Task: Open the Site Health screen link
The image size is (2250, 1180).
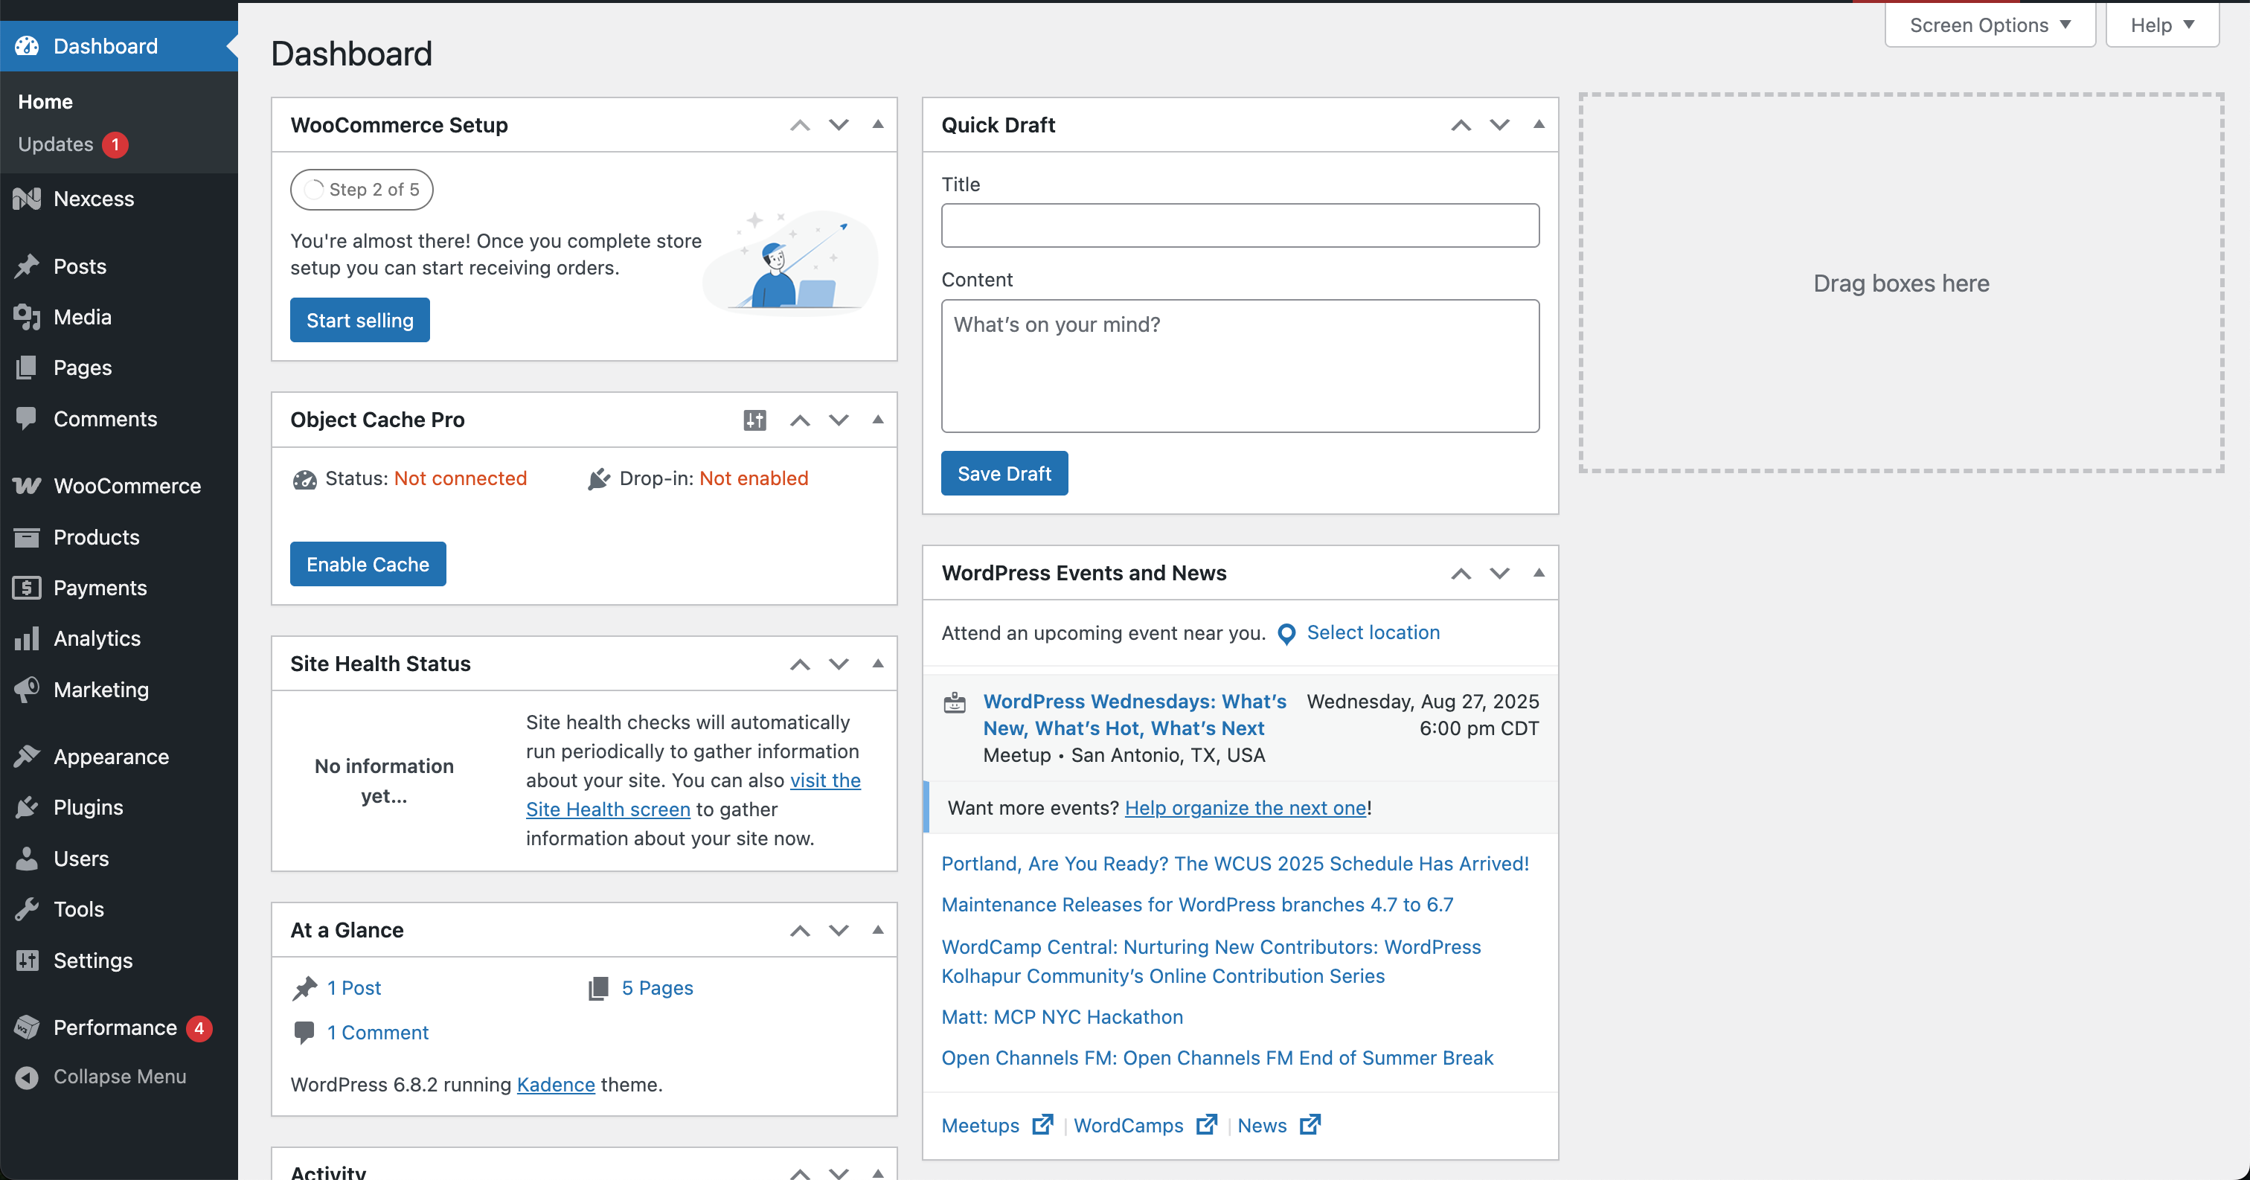Action: click(608, 809)
